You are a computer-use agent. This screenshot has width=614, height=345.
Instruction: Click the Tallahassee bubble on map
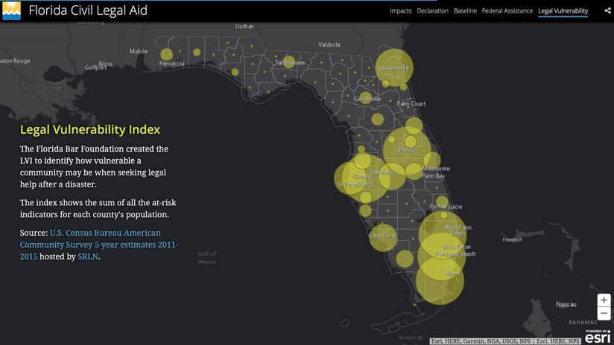[x=289, y=62]
